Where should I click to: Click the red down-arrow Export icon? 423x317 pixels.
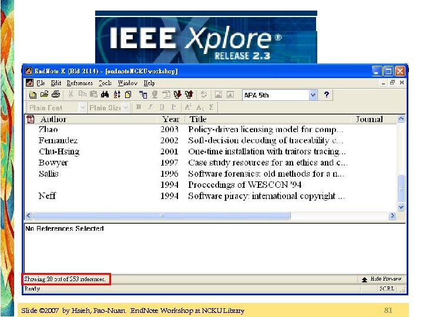(177, 95)
